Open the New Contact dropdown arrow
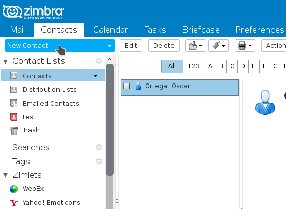The height and width of the screenshot is (209, 286). click(x=109, y=46)
